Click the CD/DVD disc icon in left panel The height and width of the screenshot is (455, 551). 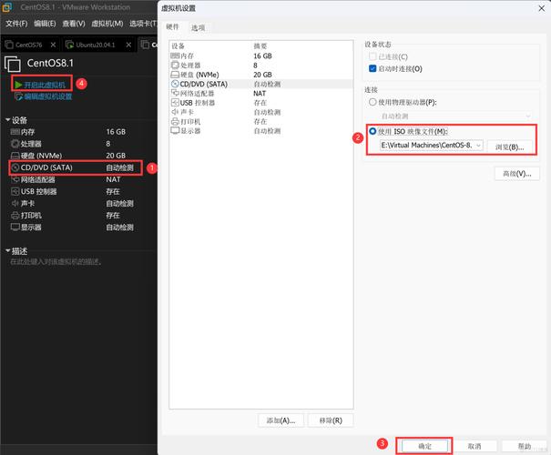point(15,167)
